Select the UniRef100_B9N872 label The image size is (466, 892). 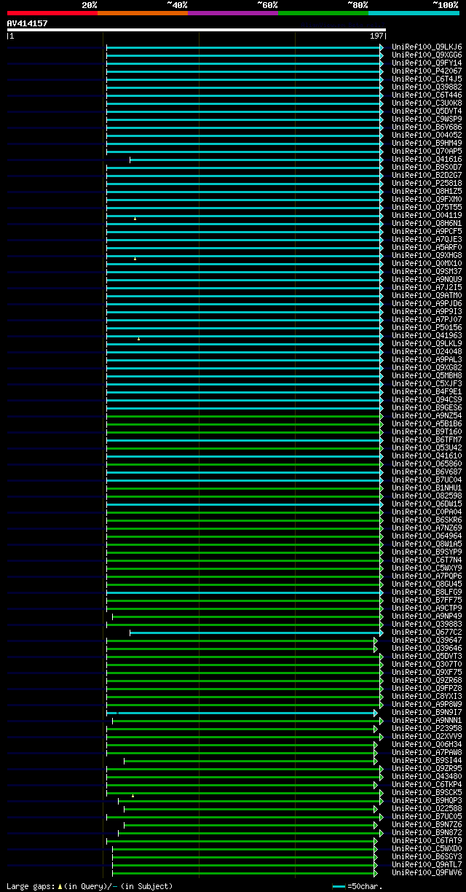coord(427,832)
